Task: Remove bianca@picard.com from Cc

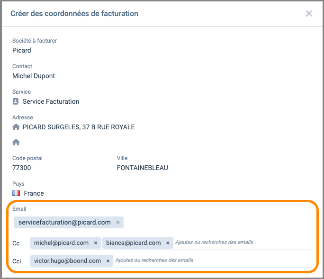Action: point(168,243)
